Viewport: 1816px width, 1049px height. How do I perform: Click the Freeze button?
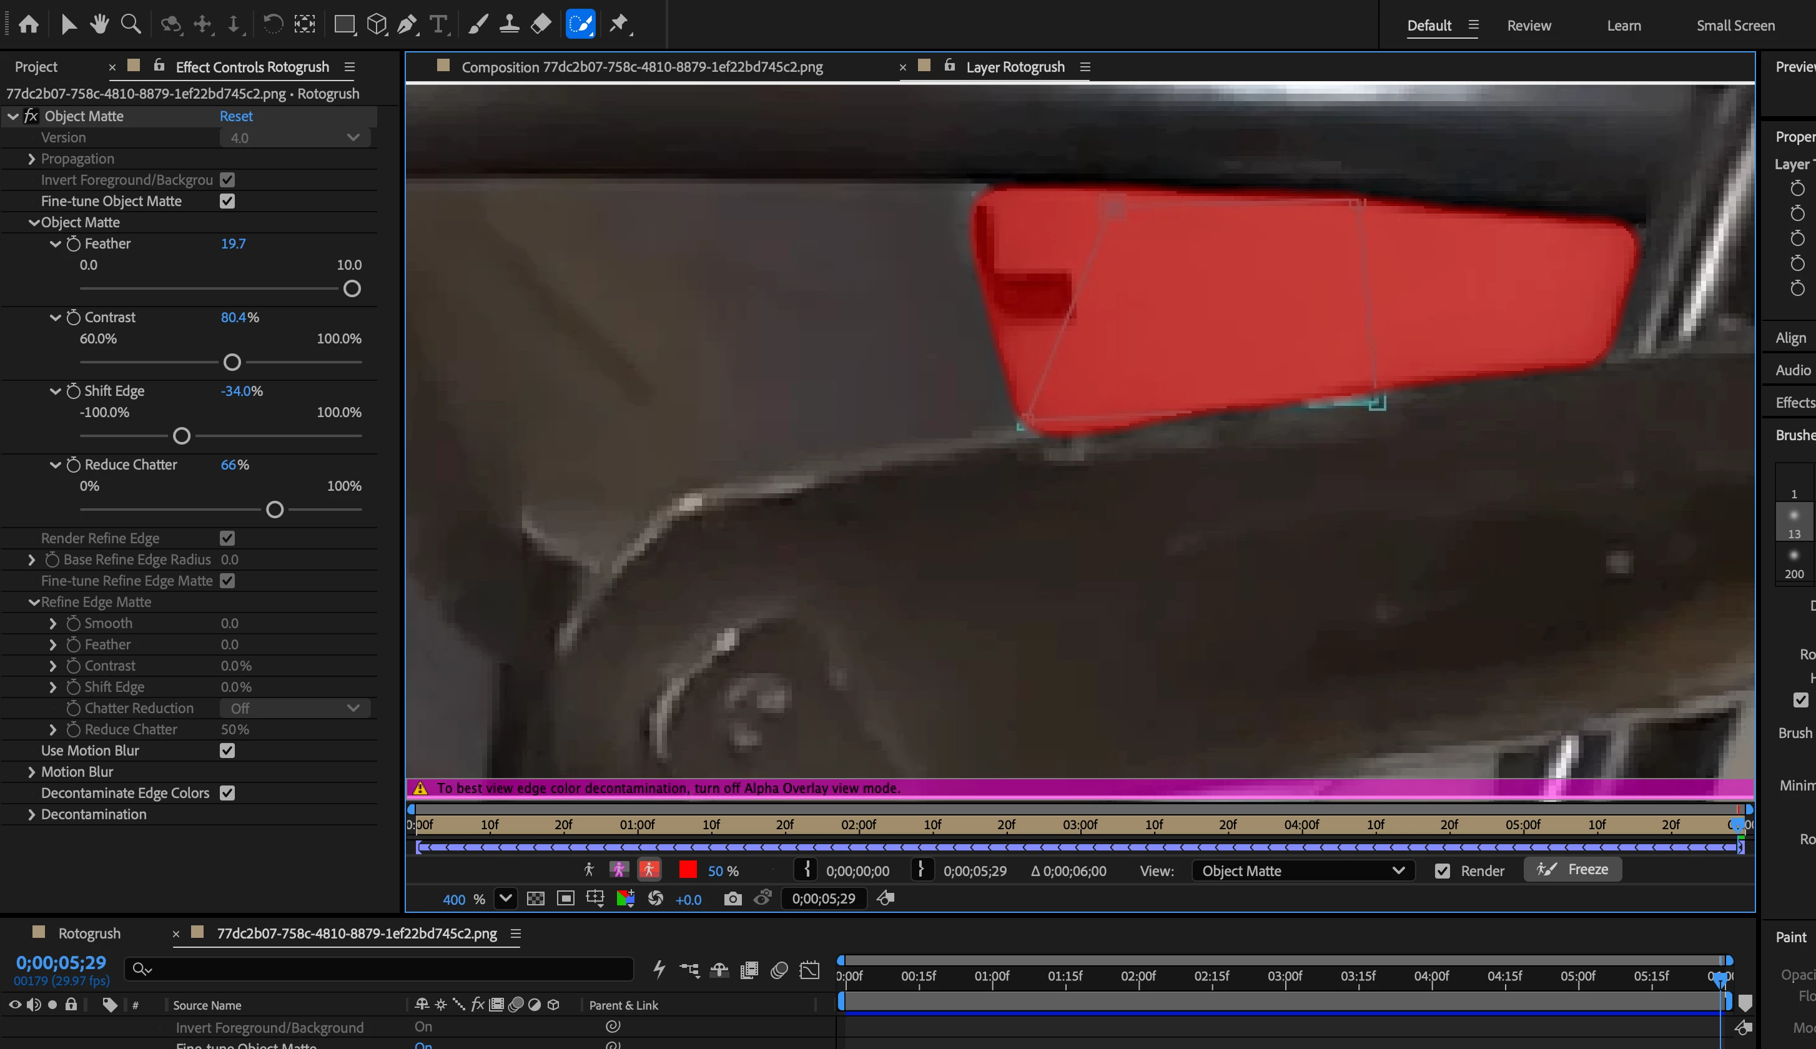[1572, 869]
